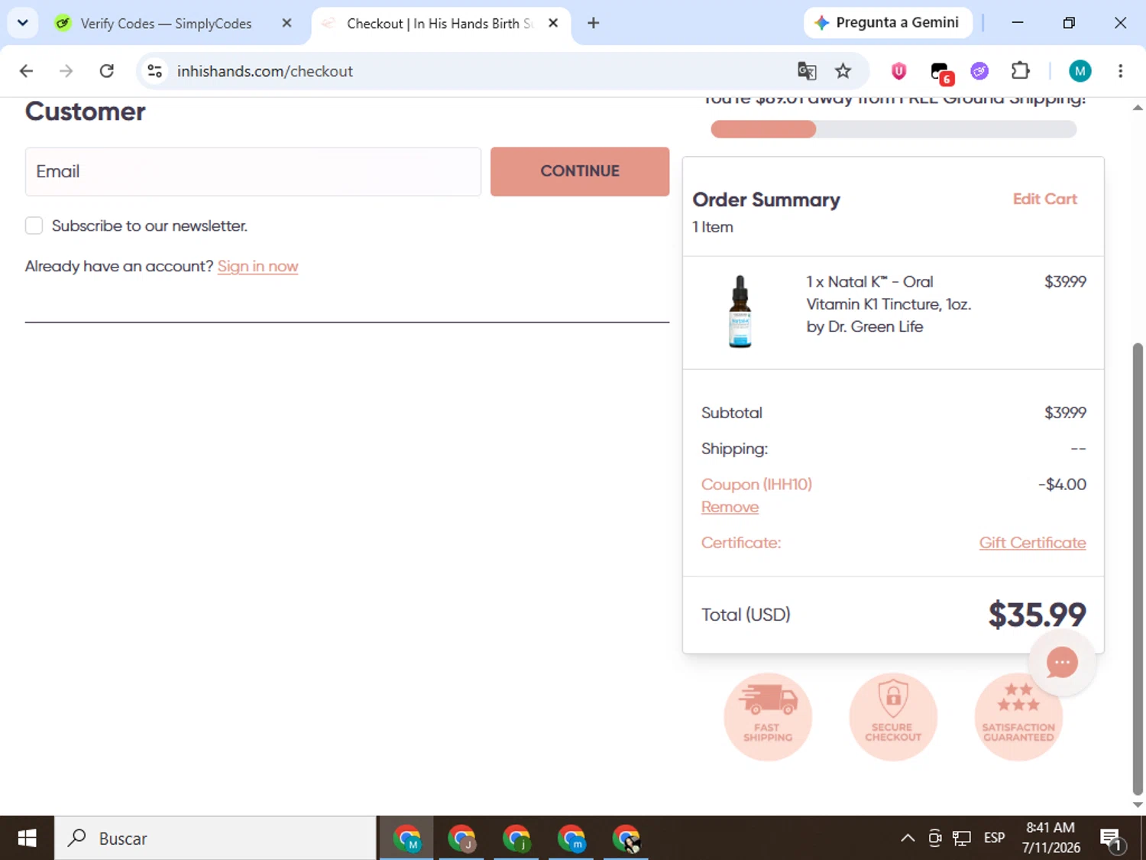
Task: Bookmark this page with the star icon
Action: pyautogui.click(x=843, y=71)
